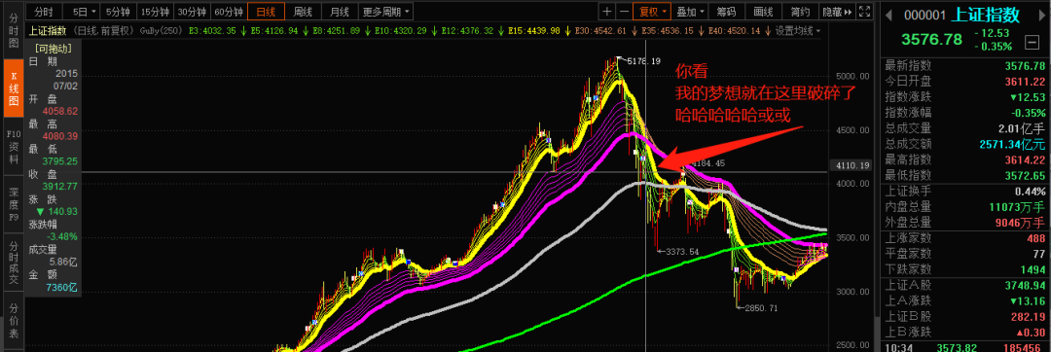Toggle 隐藏 to hide side panel
Image resolution: width=1051 pixels, height=352 pixels.
click(837, 12)
